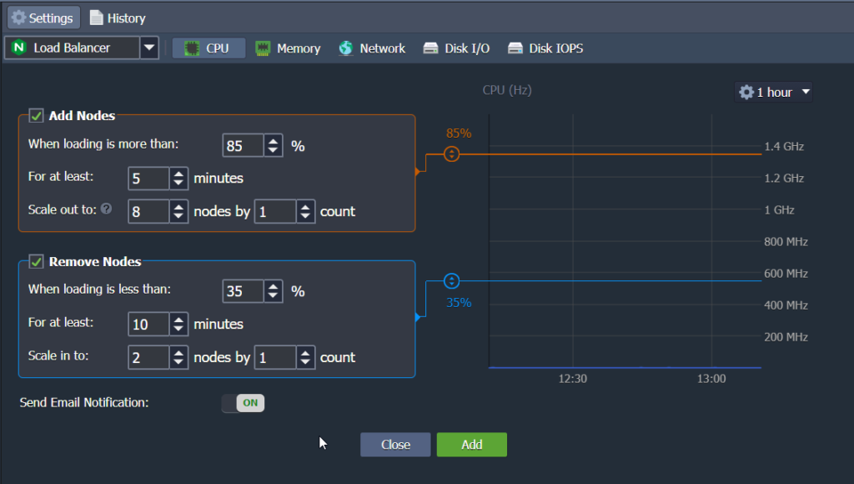
Task: Uncheck the Remove Nodes checkbox
Action: 36,262
